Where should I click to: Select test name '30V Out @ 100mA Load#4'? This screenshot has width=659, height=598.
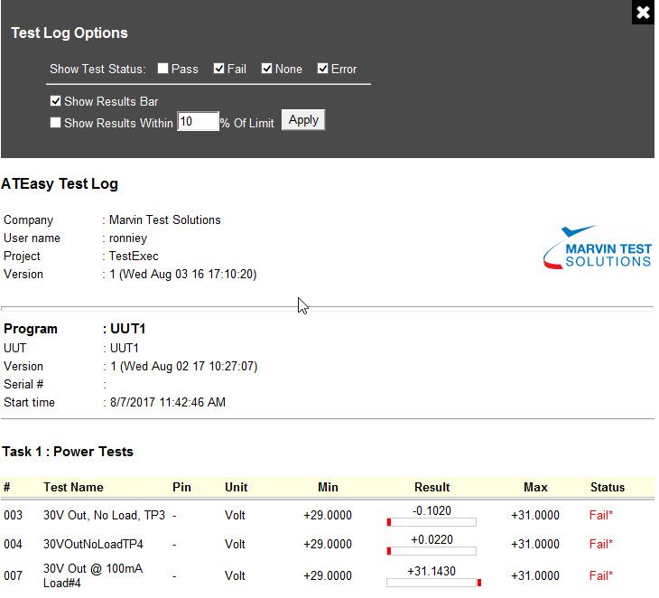pos(93,575)
